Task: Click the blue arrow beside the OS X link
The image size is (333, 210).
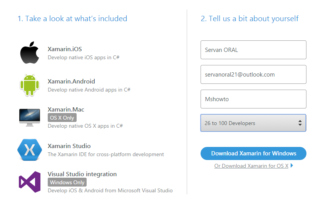Action: [292, 165]
